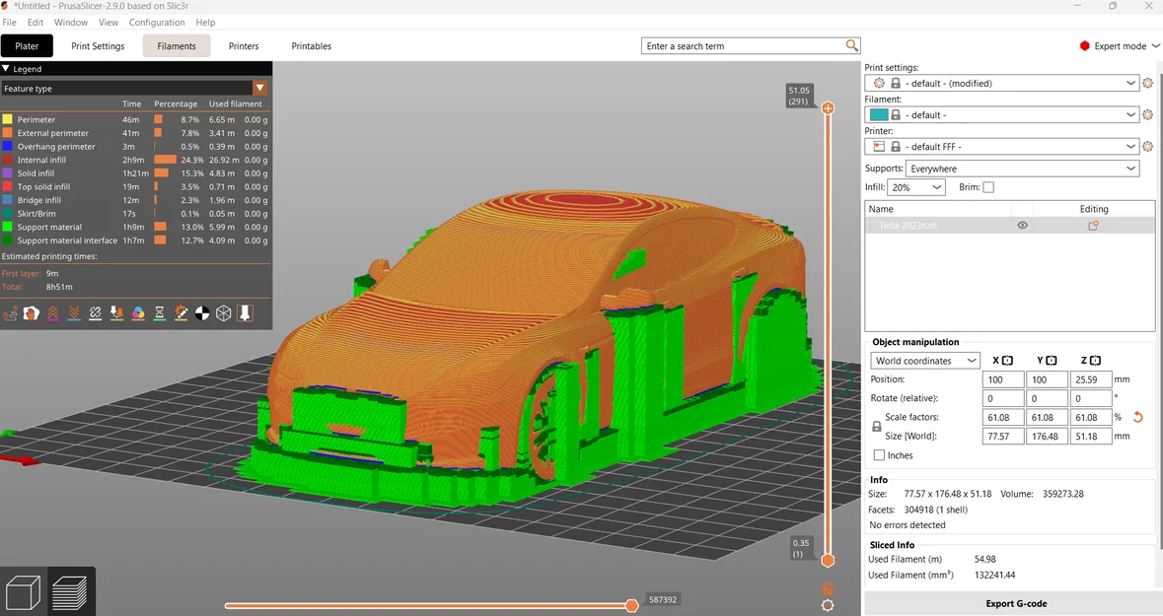
Task: Toggle Center of gravity icon
Action: (x=202, y=313)
